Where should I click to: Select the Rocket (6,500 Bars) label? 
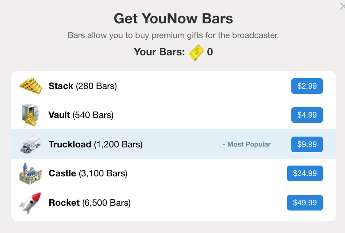[90, 203]
